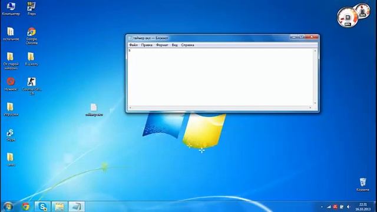The height and width of the screenshot is (212, 377).
Task: Select the bottom folder under Skype shortcut
Action: (x=11, y=160)
